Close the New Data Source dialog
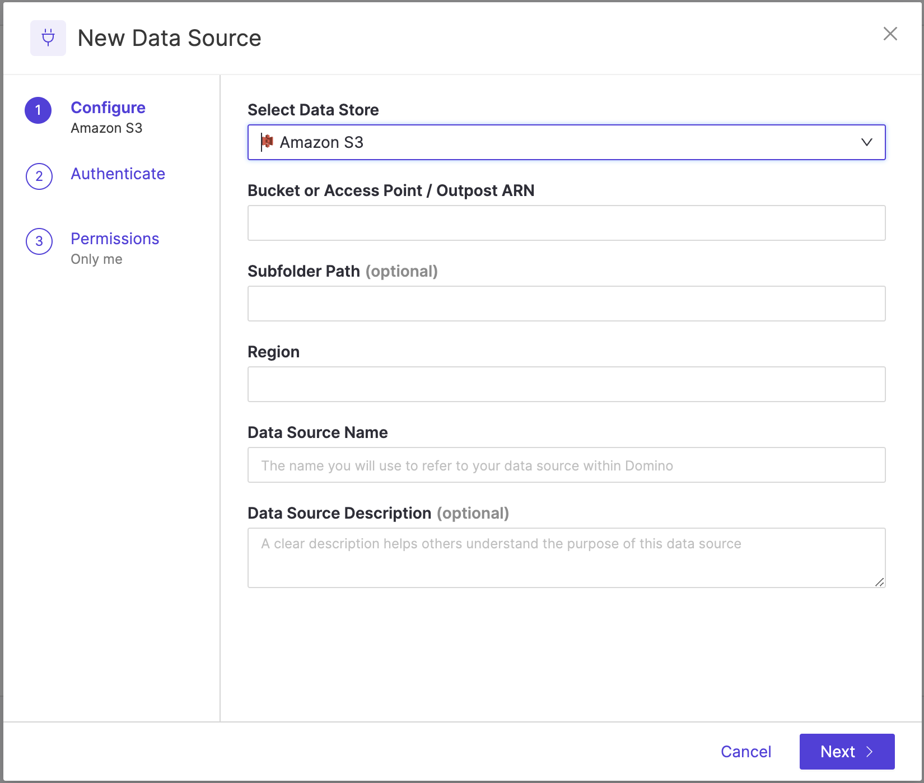924x783 pixels. 890,34
